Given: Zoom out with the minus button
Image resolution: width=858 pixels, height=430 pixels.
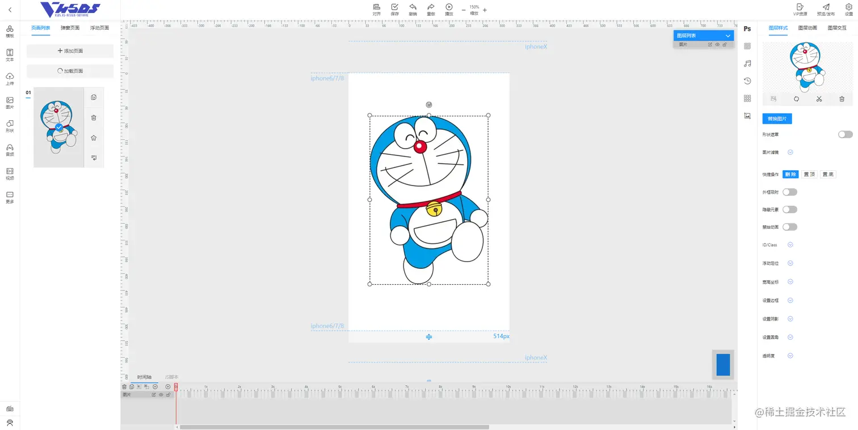Looking at the screenshot, I should (464, 10).
